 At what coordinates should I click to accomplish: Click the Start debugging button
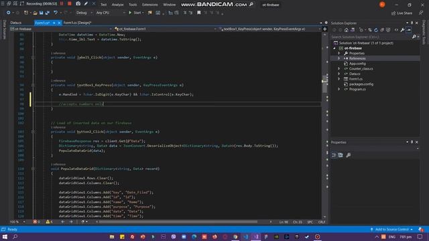click(x=135, y=13)
